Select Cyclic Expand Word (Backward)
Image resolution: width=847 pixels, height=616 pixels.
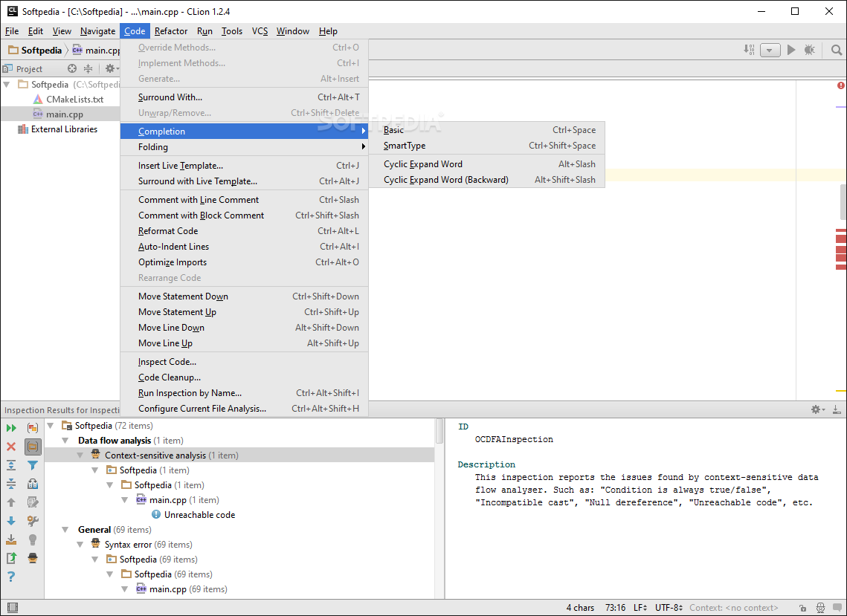pyautogui.click(x=486, y=180)
